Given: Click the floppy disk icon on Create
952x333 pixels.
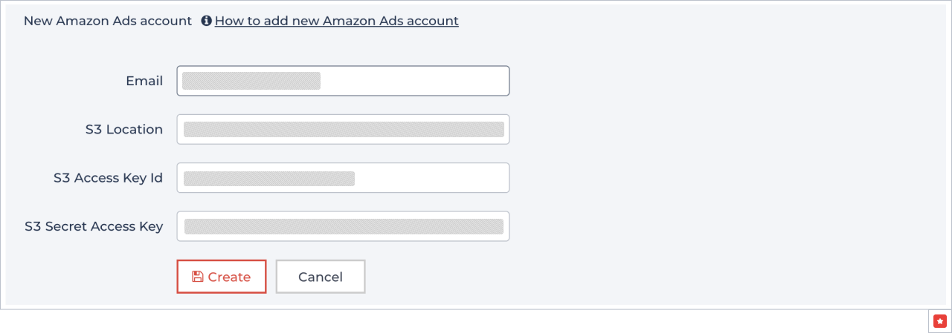Looking at the screenshot, I should click(197, 277).
